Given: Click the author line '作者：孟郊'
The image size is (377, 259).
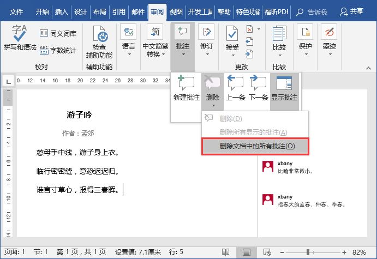Looking at the screenshot, I should coord(78,133).
